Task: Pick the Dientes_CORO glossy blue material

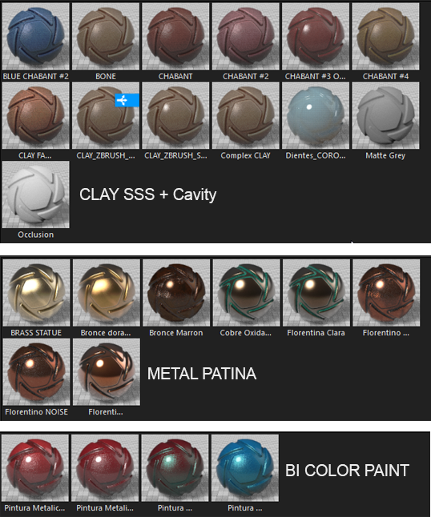Action: tap(316, 115)
